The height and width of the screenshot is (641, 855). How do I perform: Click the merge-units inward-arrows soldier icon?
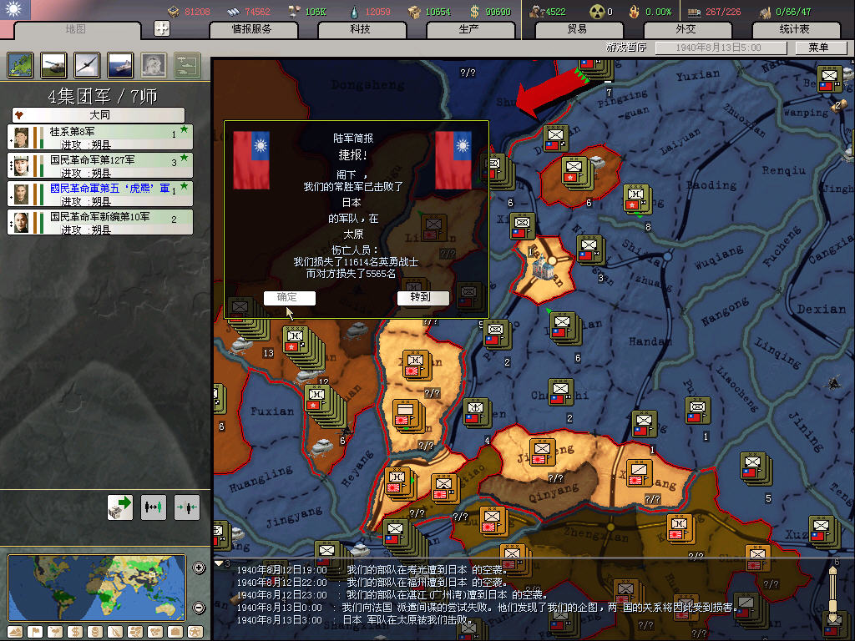[187, 507]
